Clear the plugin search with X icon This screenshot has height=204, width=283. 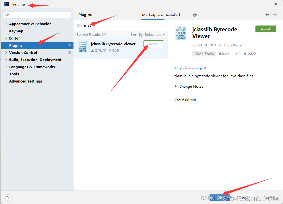click(162, 25)
